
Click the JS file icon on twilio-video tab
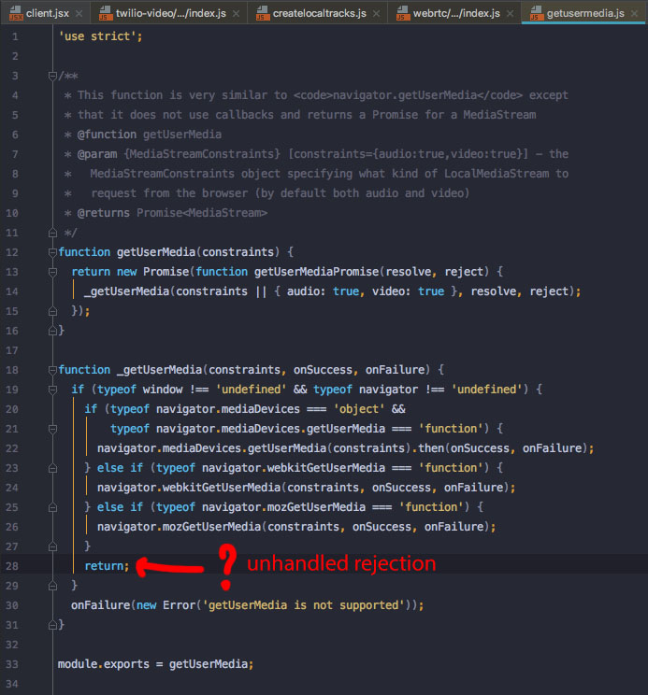[105, 13]
